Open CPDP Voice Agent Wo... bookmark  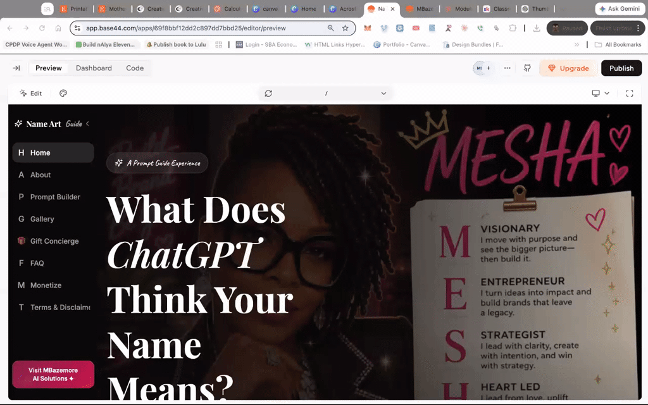coord(36,45)
